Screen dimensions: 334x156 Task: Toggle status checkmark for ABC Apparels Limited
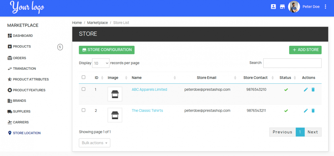click(286, 90)
